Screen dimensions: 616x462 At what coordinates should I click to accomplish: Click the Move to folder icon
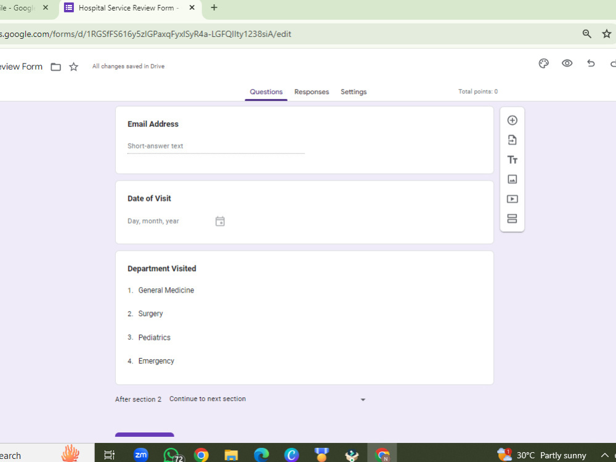(x=56, y=67)
